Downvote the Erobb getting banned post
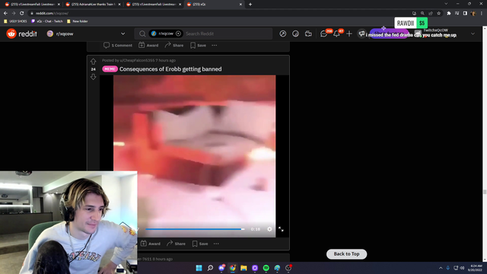 (93, 77)
